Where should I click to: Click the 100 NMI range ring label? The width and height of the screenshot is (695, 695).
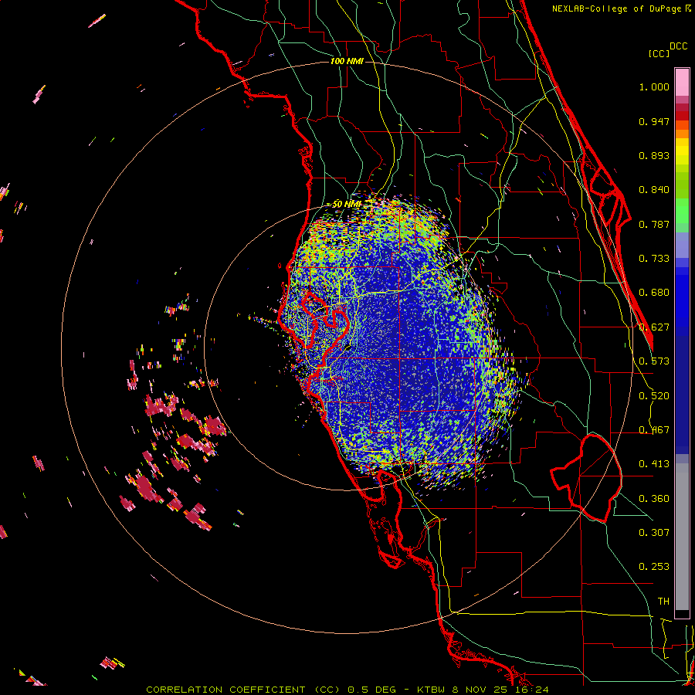tap(347, 61)
